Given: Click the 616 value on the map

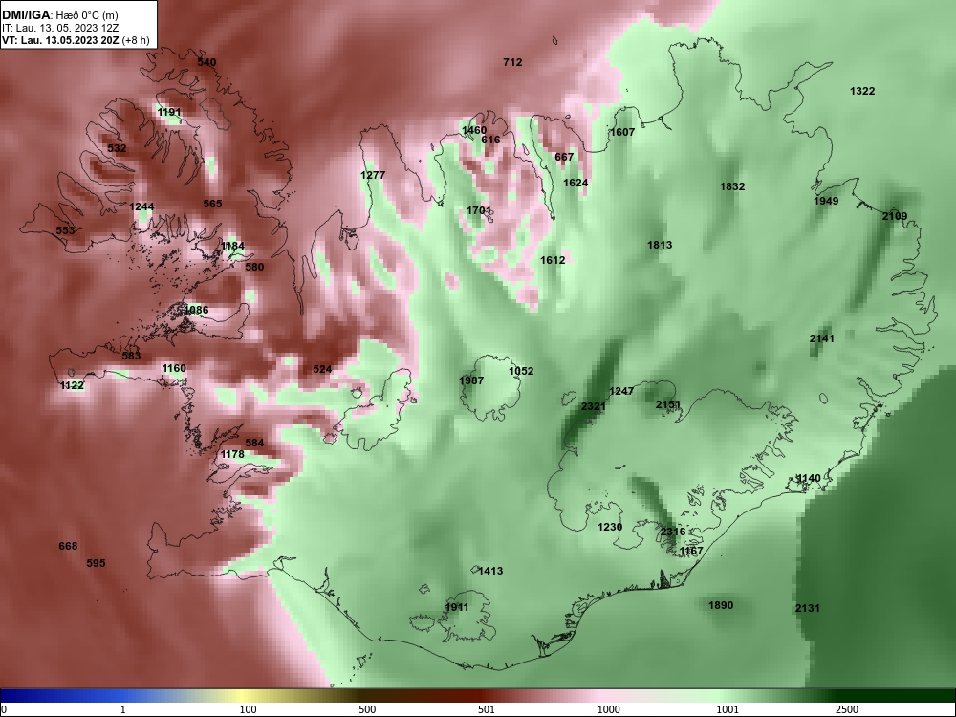Looking at the screenshot, I should (490, 140).
